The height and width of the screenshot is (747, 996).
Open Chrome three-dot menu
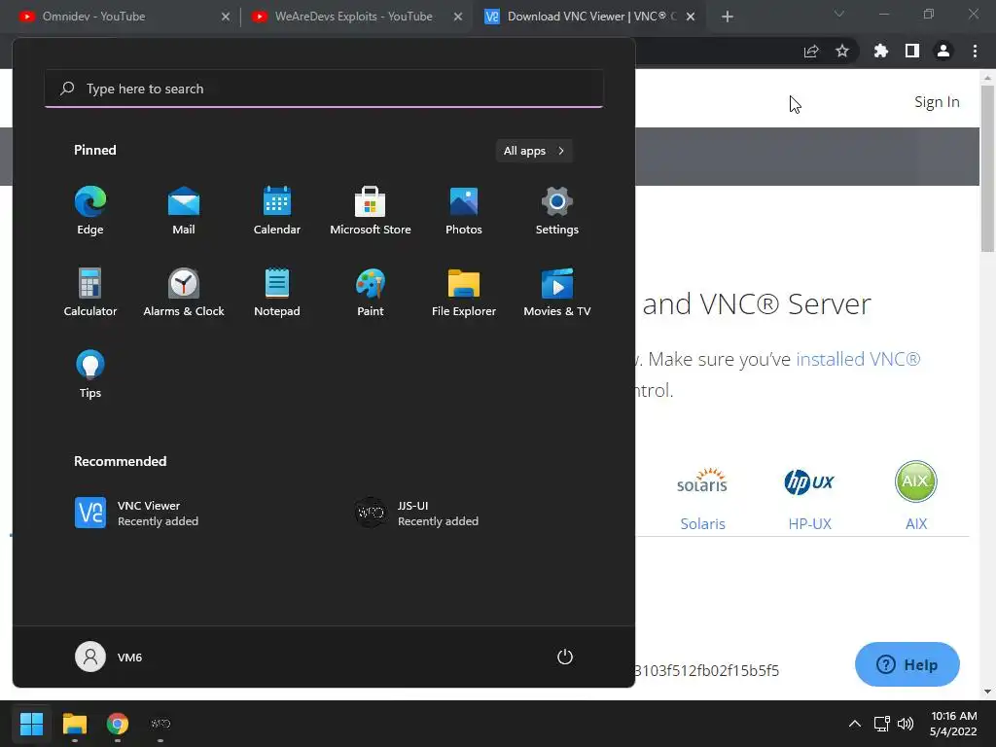975,51
